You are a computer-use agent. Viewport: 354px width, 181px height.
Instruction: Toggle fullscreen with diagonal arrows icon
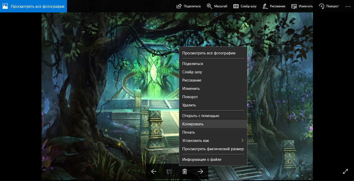345,171
